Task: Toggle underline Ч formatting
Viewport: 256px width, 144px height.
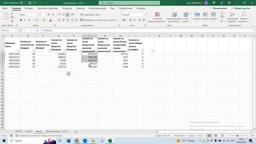Action: pos(29,20)
